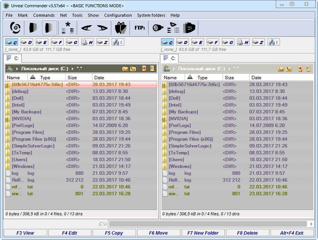Select drive G in right panel

228,43
